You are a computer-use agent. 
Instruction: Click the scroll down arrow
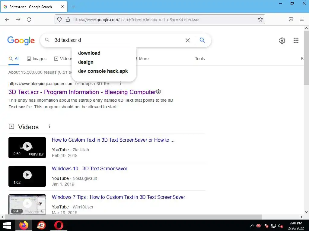click(306, 212)
